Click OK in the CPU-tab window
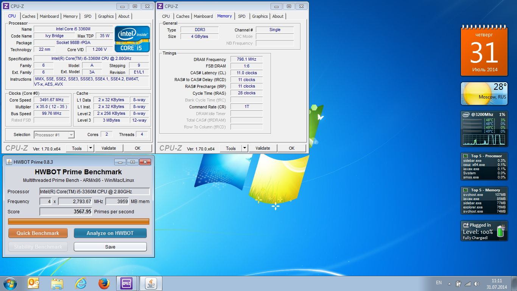 point(138,148)
